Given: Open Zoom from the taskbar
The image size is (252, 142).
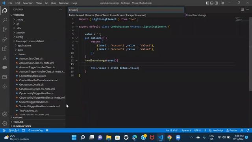Looking at the screenshot, I should (178, 137).
